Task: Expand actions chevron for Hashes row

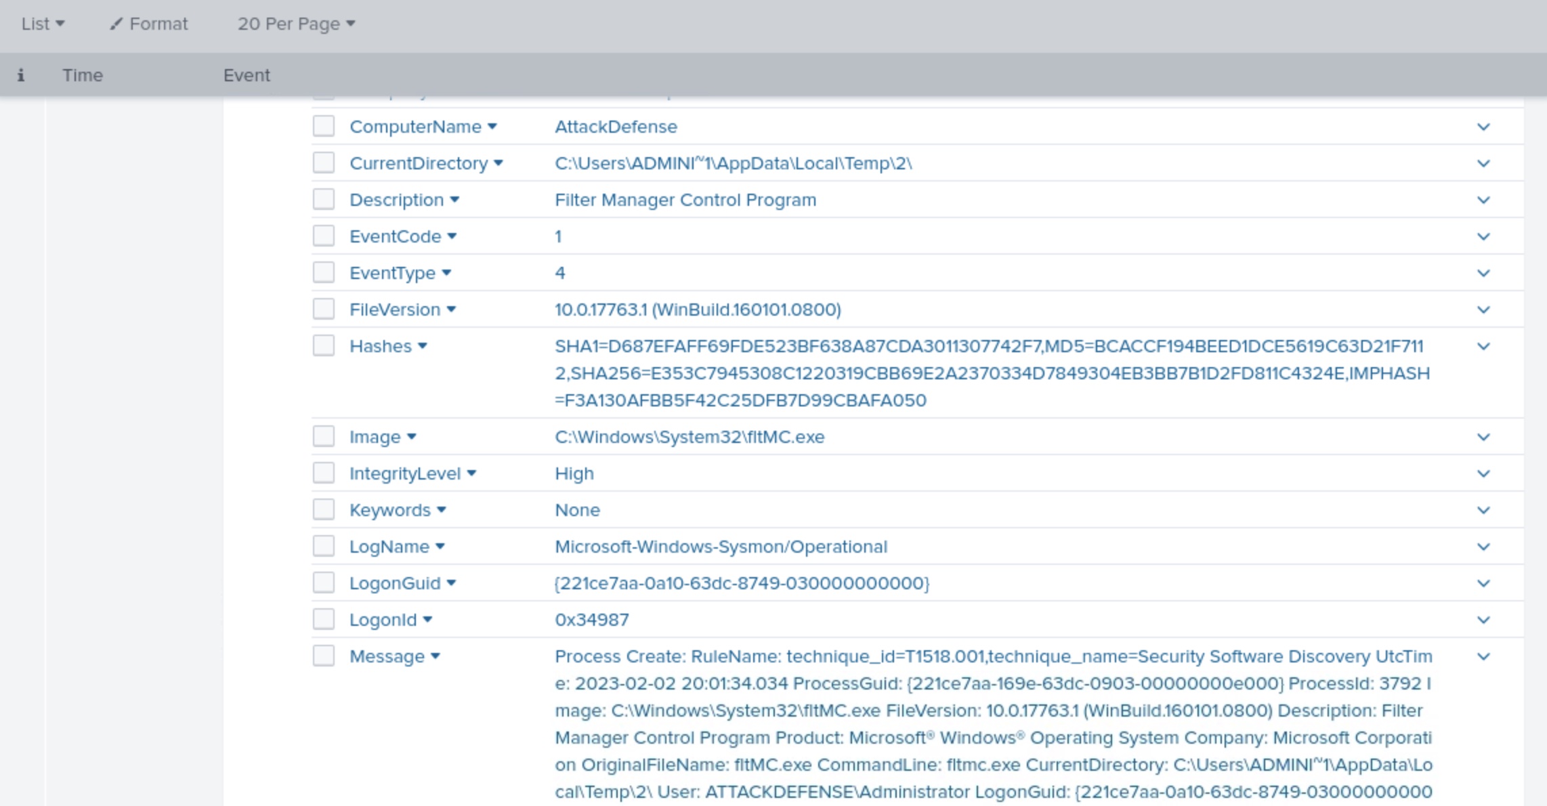Action: pyautogui.click(x=1483, y=346)
